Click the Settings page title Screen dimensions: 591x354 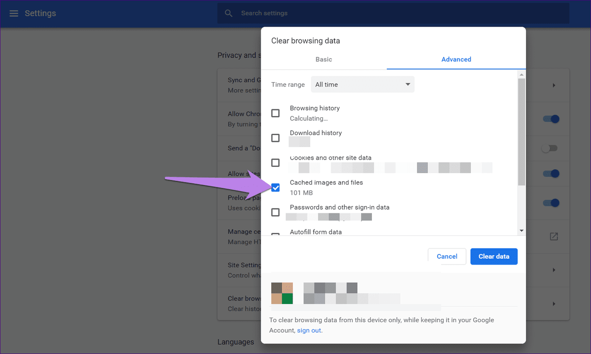[40, 13]
